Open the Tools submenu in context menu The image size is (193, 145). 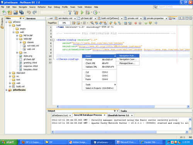(x=99, y=85)
